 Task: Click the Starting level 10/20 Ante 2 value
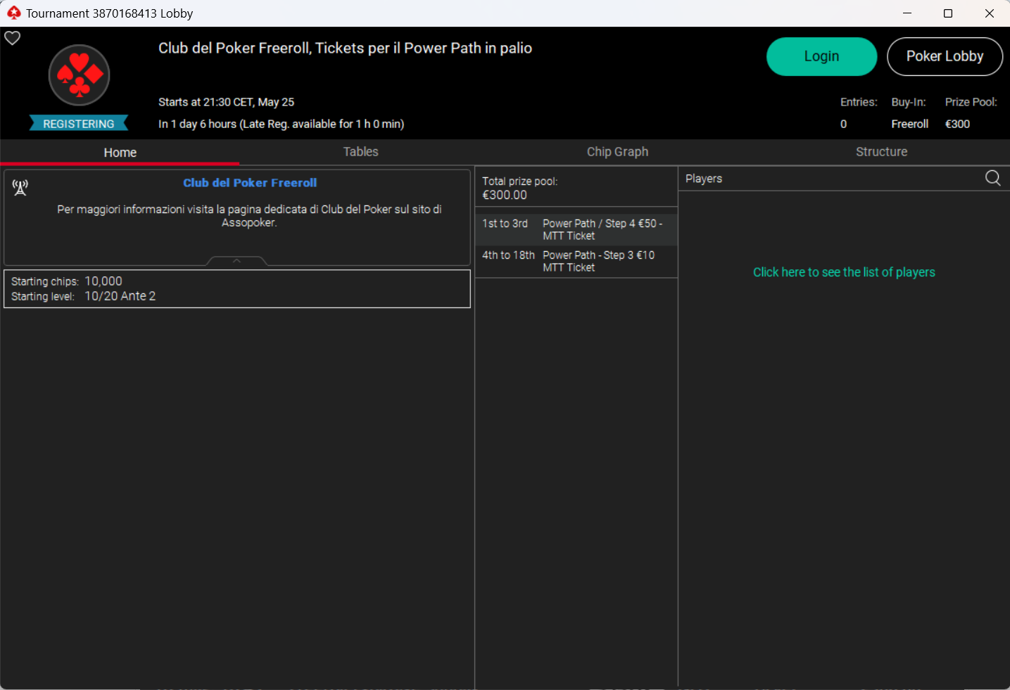click(x=120, y=296)
